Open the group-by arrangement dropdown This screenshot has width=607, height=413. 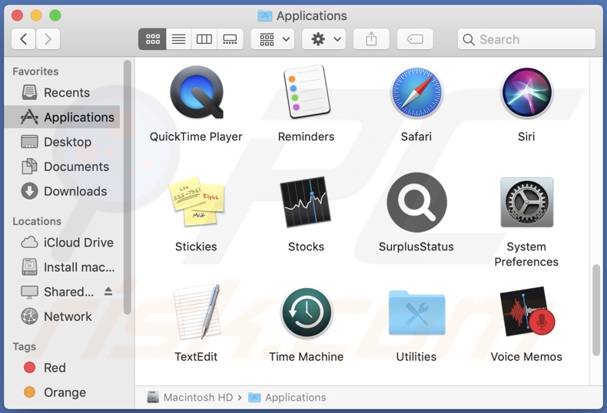[273, 39]
